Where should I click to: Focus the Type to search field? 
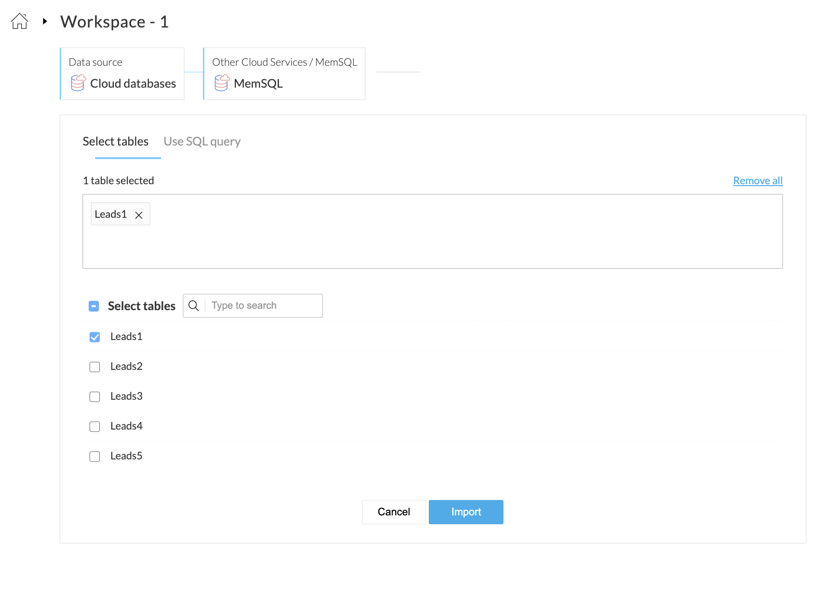(x=264, y=305)
